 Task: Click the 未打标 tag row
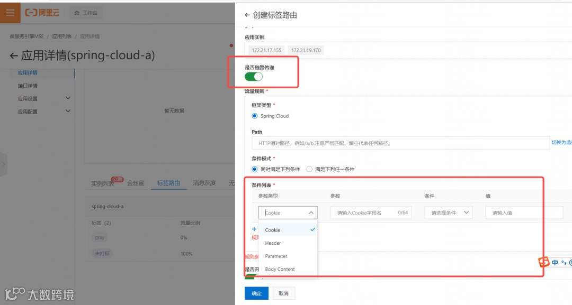point(102,253)
